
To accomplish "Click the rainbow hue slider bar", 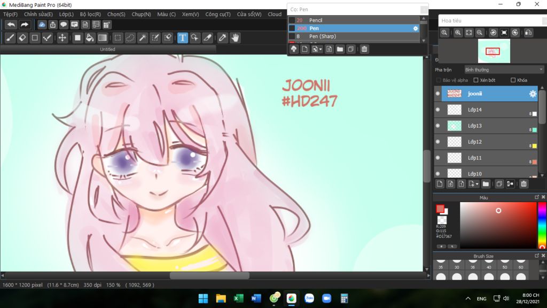I will [542, 225].
